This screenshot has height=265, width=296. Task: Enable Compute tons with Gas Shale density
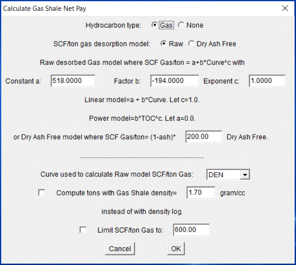click(42, 193)
